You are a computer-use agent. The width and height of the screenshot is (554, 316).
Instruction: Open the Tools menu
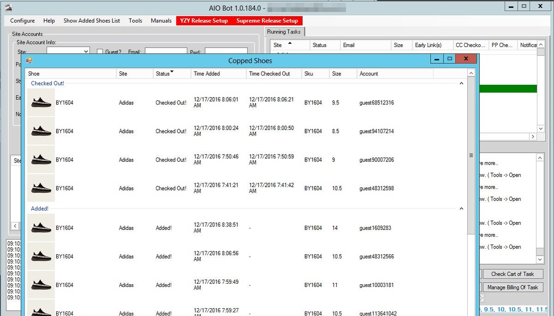135,20
